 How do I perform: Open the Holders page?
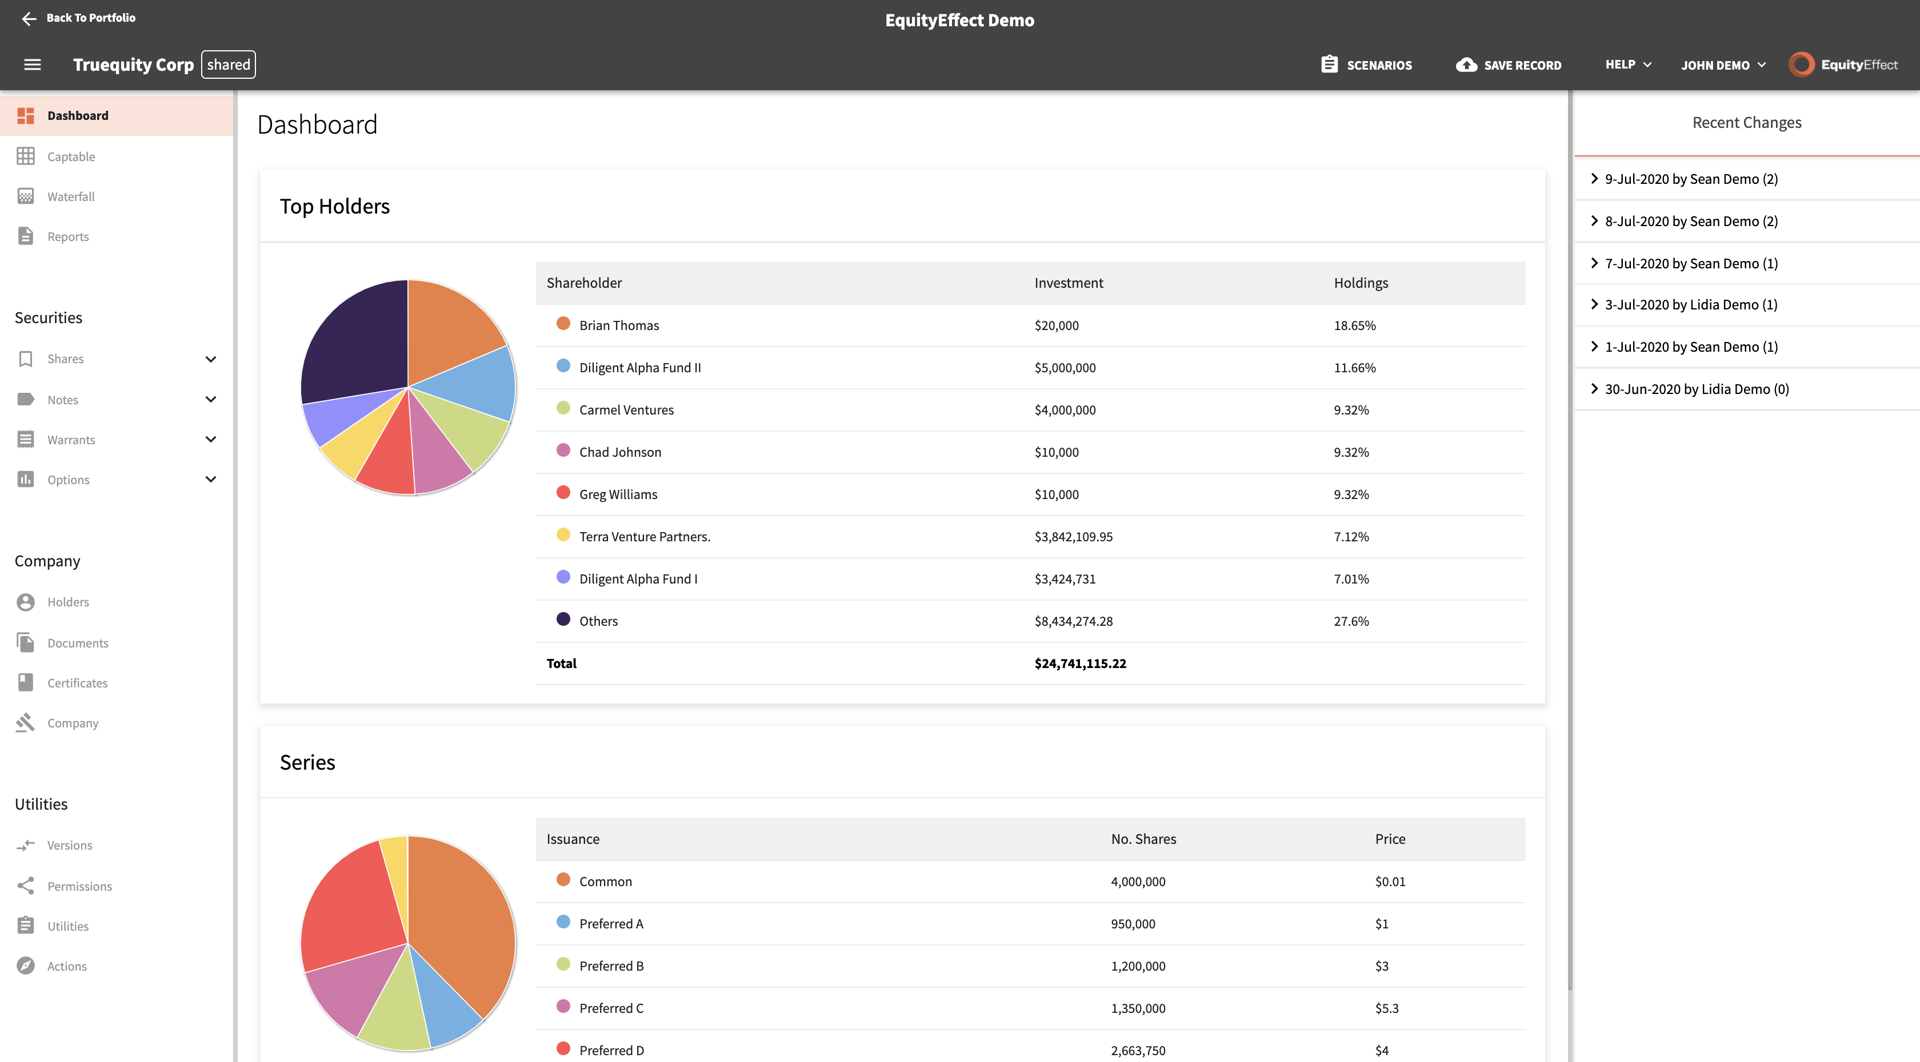[67, 602]
